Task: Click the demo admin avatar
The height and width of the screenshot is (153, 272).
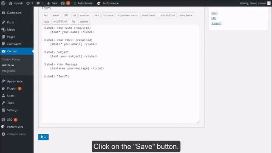Action: (269, 3)
